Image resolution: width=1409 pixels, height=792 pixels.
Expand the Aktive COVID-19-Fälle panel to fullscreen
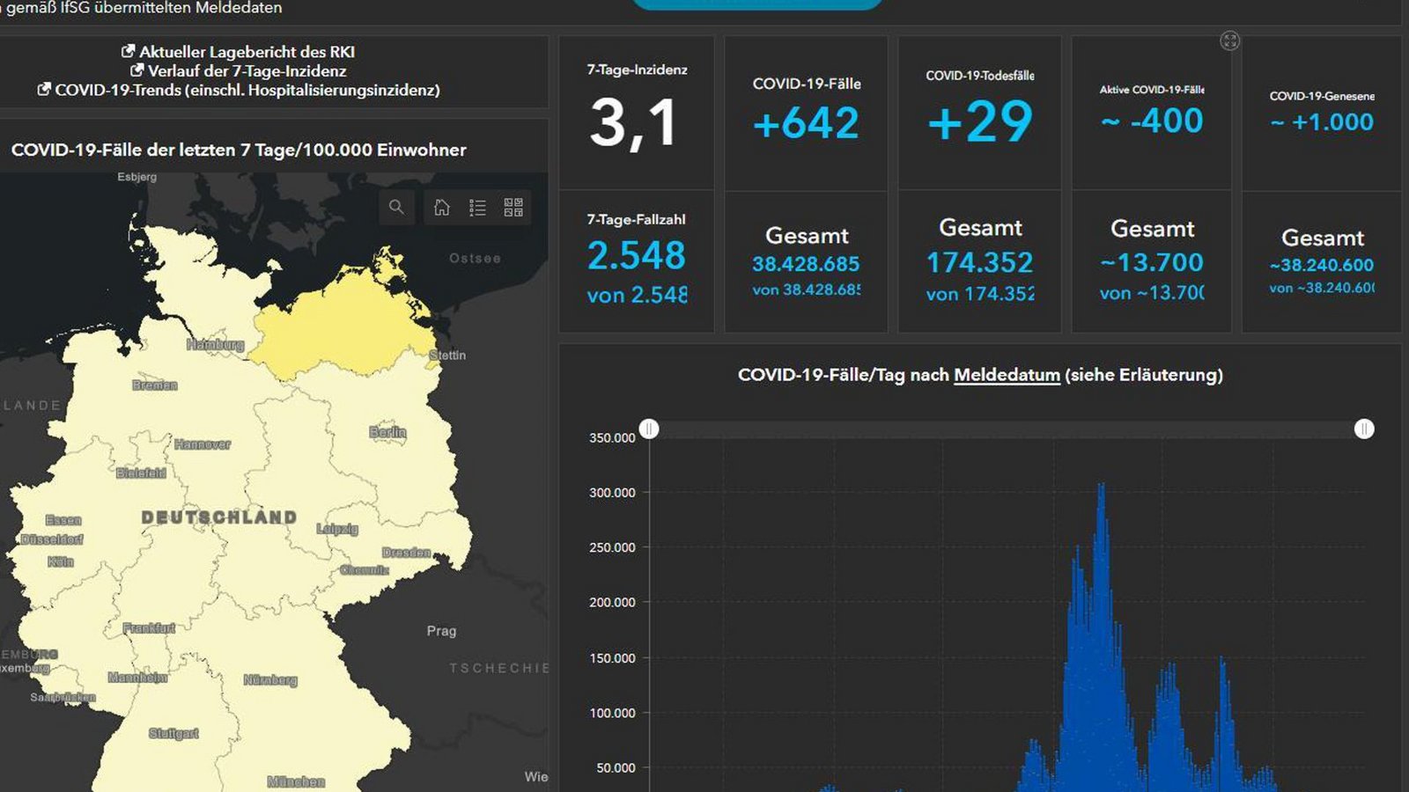coord(1229,40)
